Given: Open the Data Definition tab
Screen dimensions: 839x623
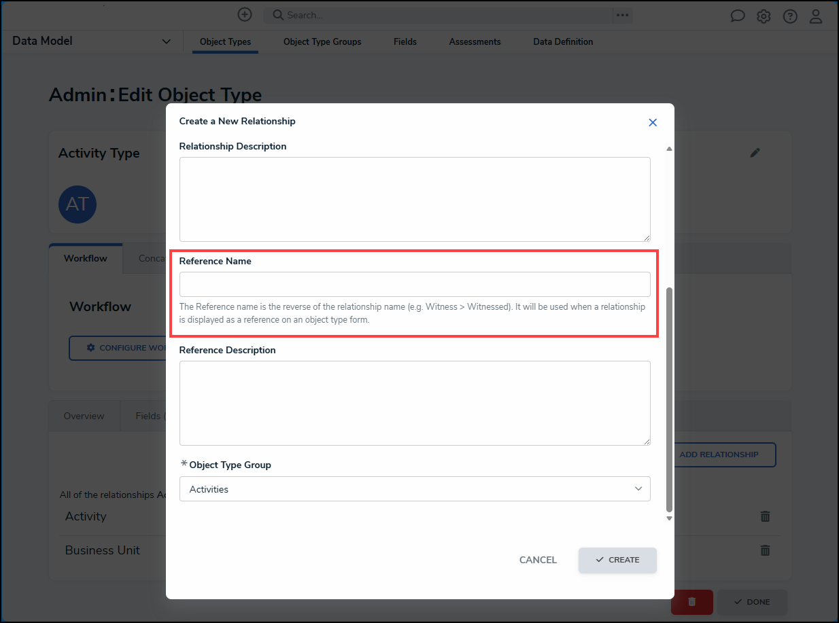Looking at the screenshot, I should [563, 42].
